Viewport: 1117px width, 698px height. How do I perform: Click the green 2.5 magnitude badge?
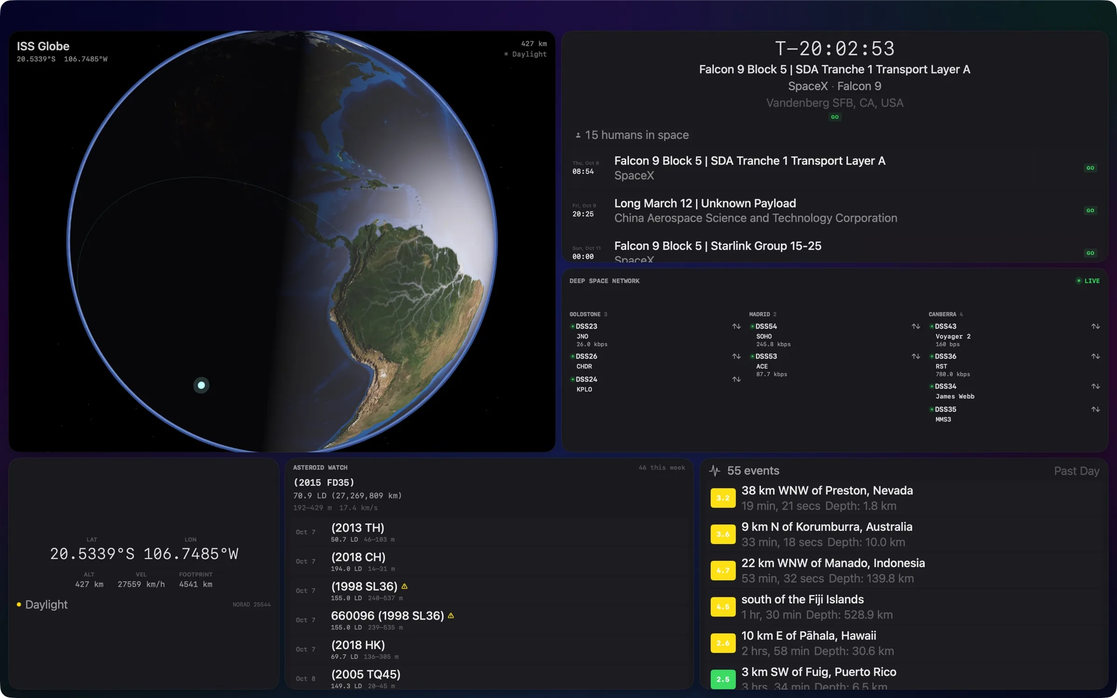pos(723,678)
